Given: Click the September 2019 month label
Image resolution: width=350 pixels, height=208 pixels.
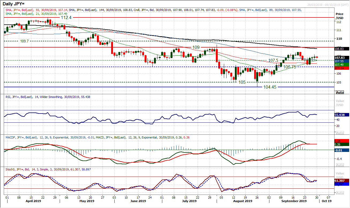Looking at the screenshot, I should tap(294, 201).
